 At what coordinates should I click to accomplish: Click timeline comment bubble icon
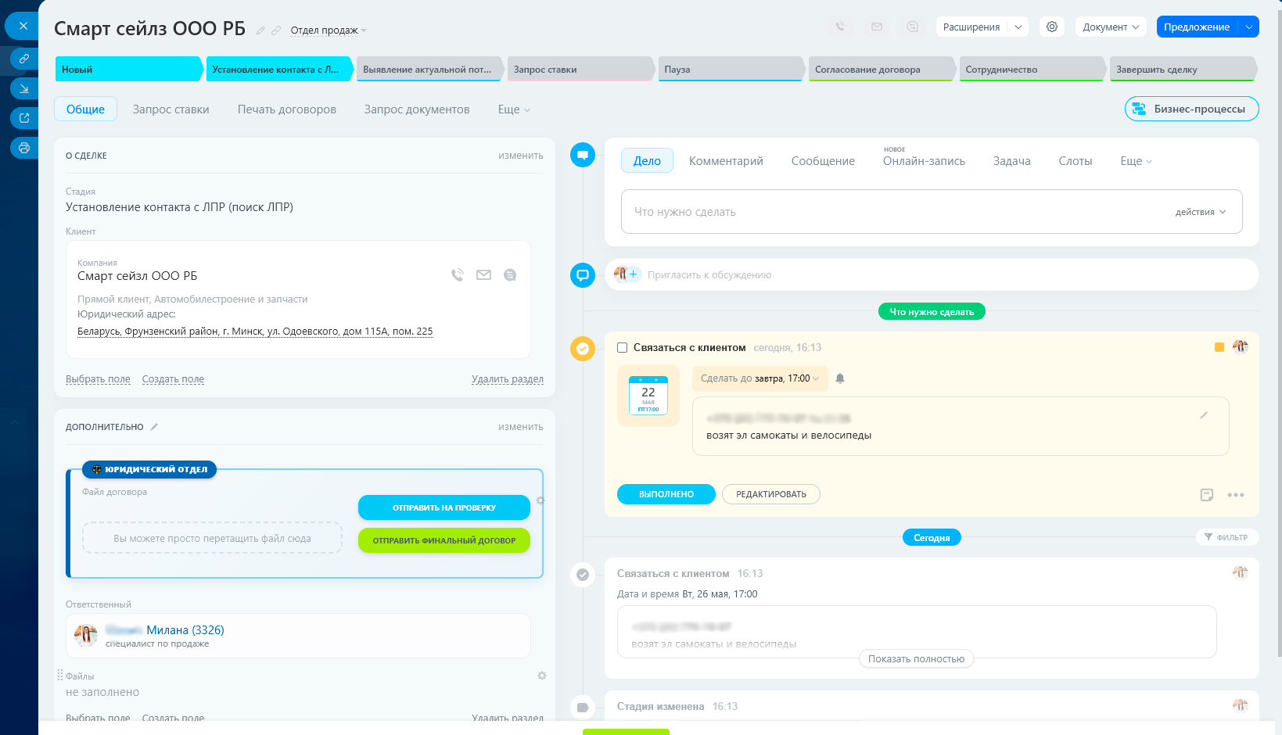[583, 275]
